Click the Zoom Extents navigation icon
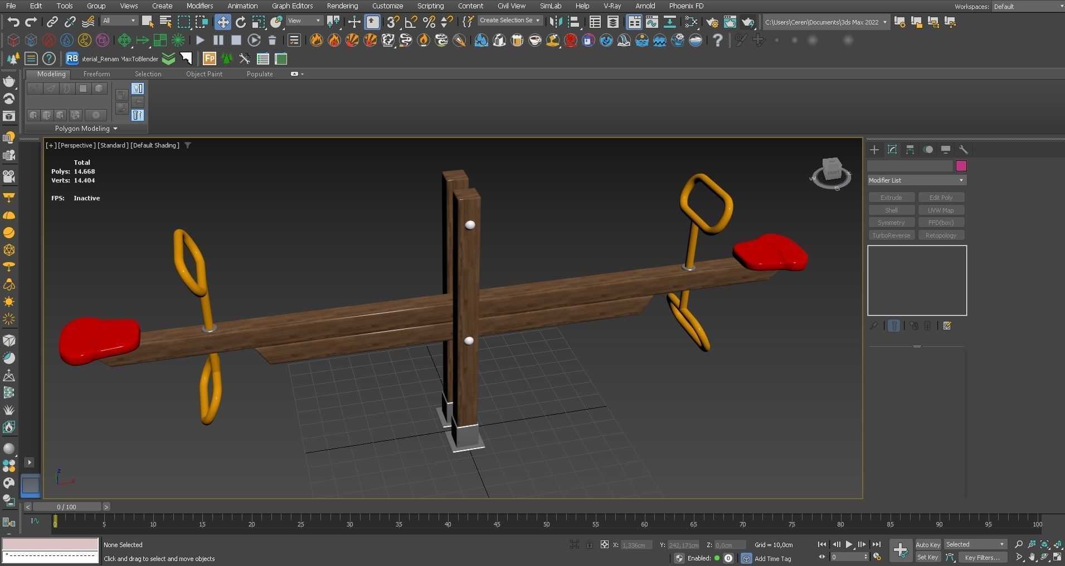The width and height of the screenshot is (1065, 566). click(x=1045, y=544)
